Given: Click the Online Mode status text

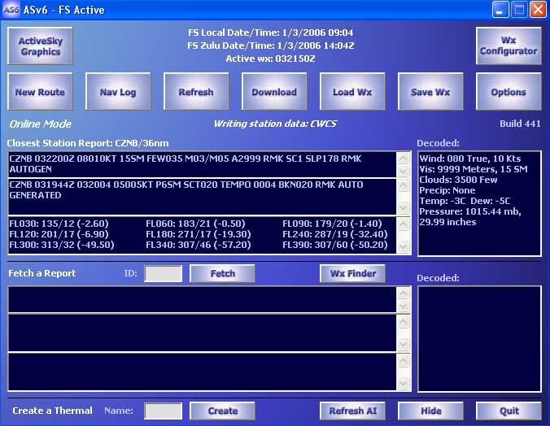Looking at the screenshot, I should (x=41, y=124).
